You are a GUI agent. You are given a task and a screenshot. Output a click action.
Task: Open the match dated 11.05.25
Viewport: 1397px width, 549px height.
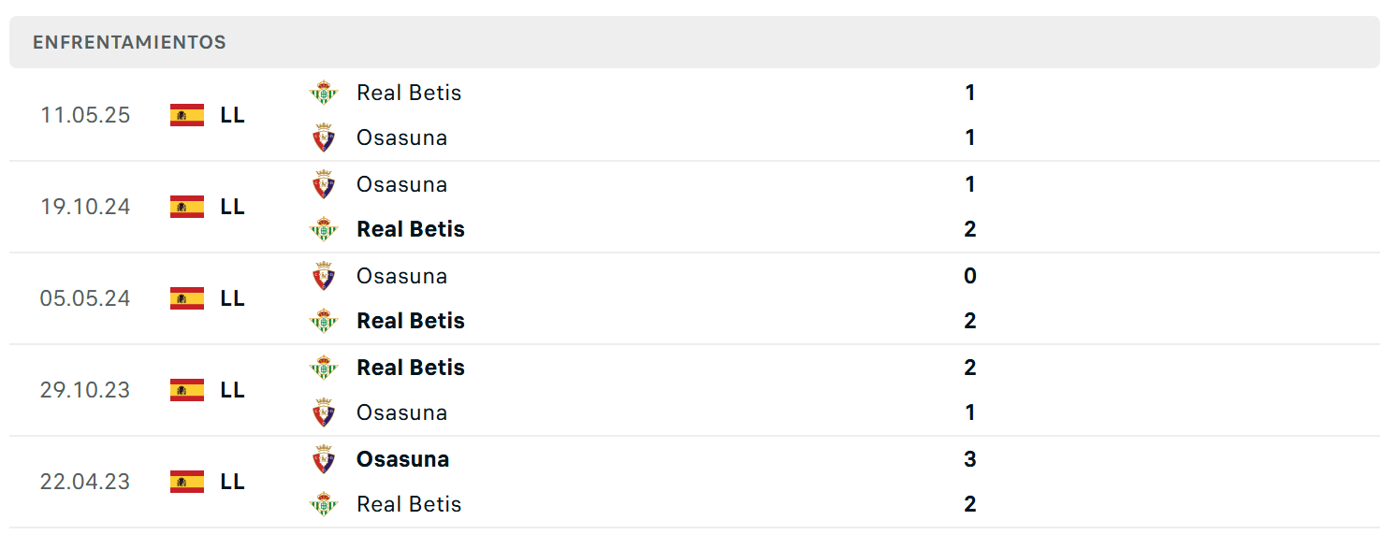pyautogui.click(x=694, y=115)
